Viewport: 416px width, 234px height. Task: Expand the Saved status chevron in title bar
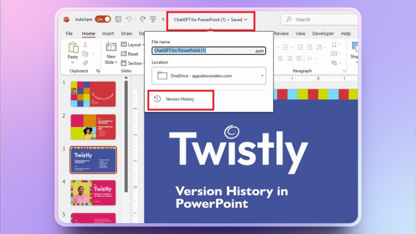tap(245, 19)
